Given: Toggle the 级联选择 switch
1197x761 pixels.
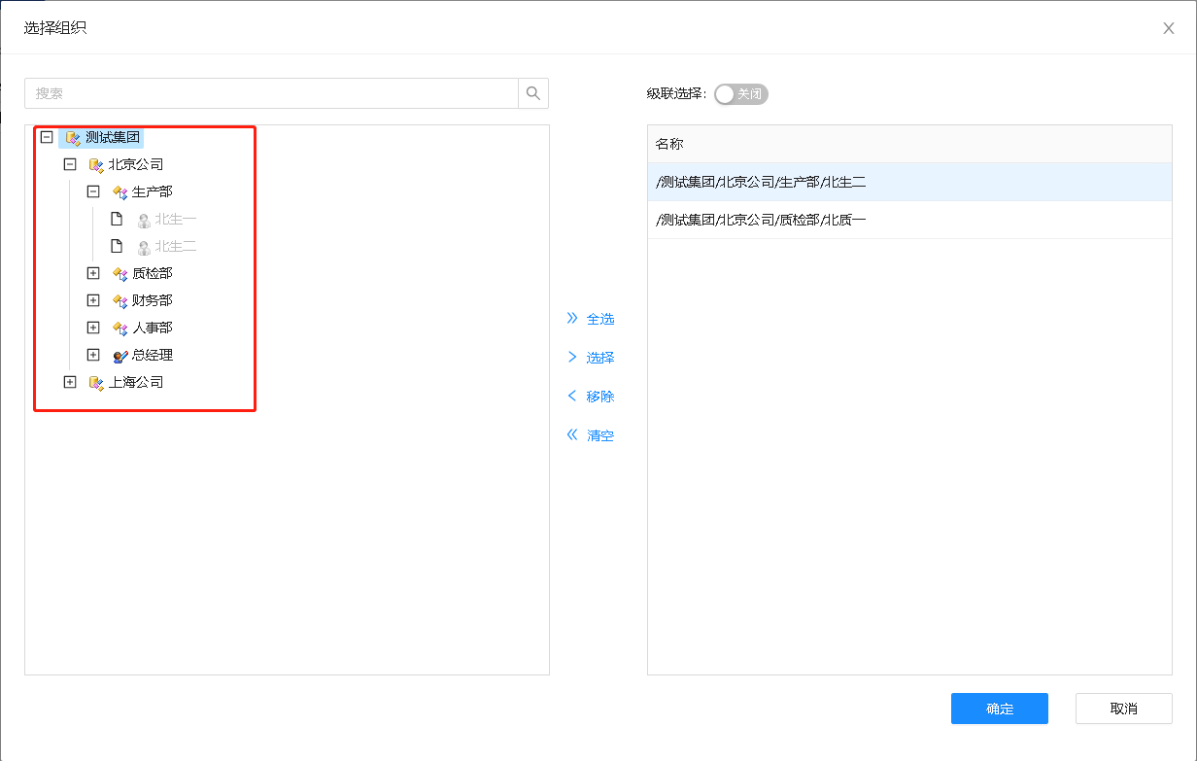Looking at the screenshot, I should (x=740, y=94).
